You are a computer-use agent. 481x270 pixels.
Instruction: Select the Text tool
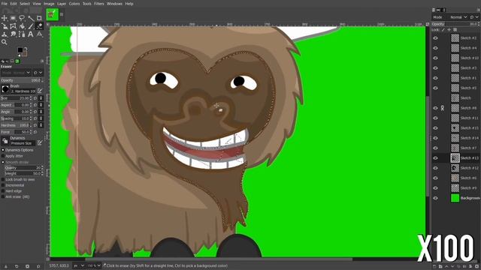[x=31, y=34]
